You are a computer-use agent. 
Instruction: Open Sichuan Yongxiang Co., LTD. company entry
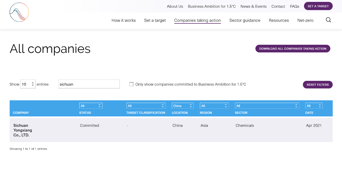(23, 130)
